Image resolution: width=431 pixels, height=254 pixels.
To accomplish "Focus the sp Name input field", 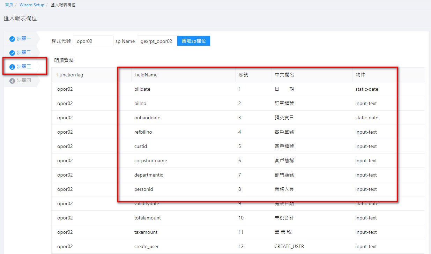I will (157, 41).
